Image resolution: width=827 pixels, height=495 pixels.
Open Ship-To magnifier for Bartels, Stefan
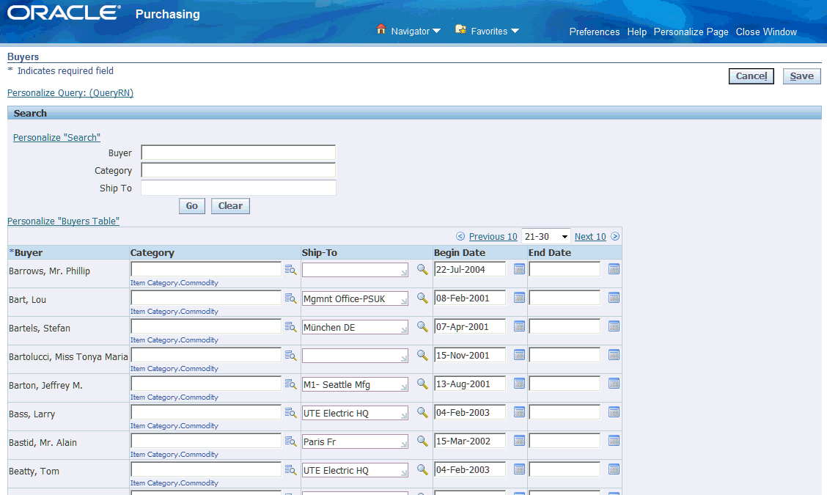pos(422,326)
